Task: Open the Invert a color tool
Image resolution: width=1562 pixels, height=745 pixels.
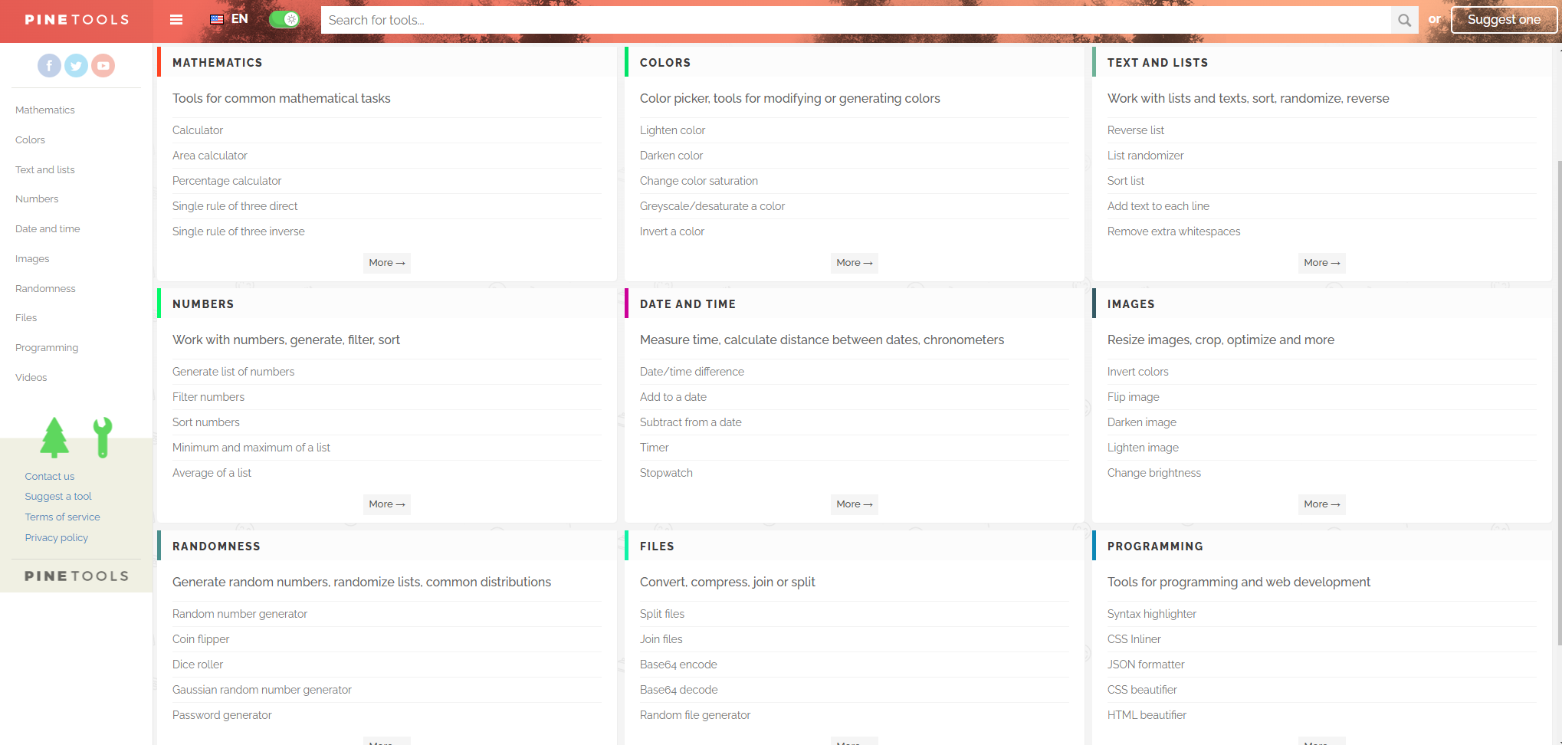Action: point(672,231)
